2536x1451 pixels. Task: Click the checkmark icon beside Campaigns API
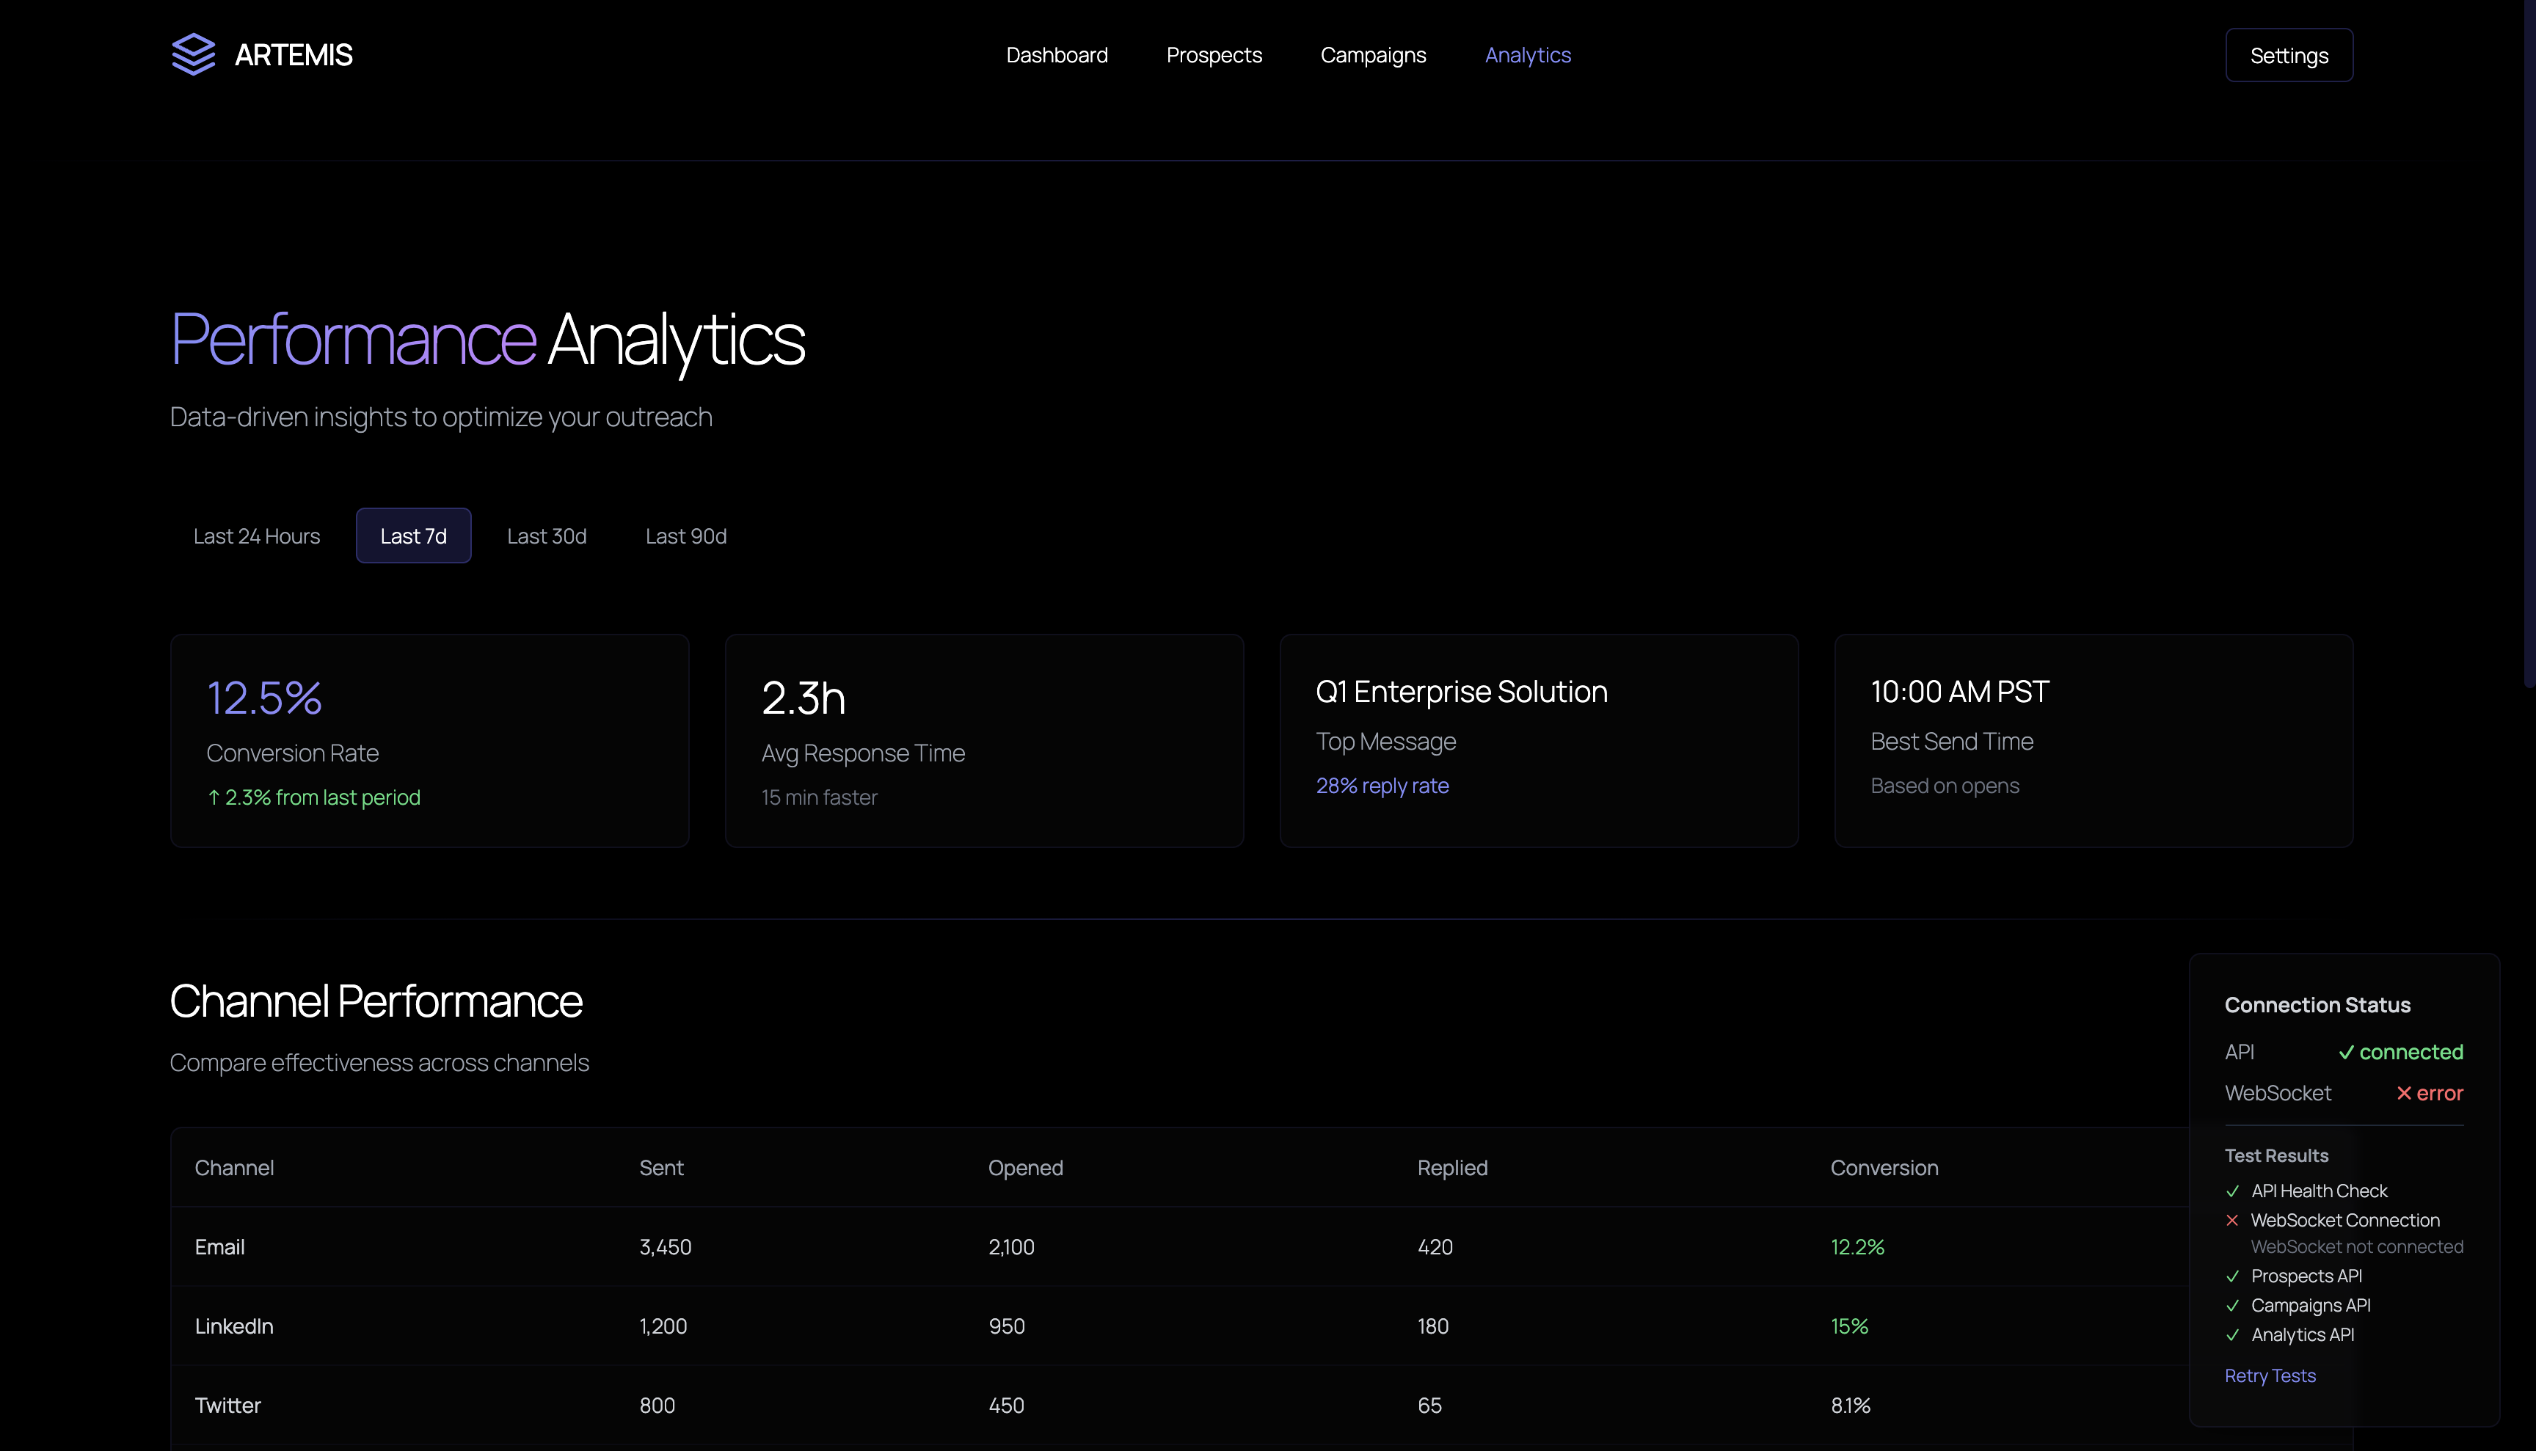(x=2232, y=1306)
